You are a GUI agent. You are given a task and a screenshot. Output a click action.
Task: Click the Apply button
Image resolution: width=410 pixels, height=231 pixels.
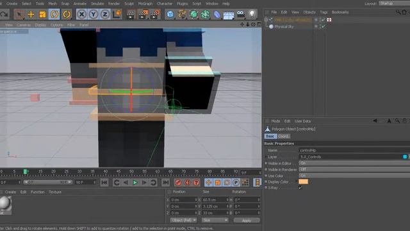point(247,221)
